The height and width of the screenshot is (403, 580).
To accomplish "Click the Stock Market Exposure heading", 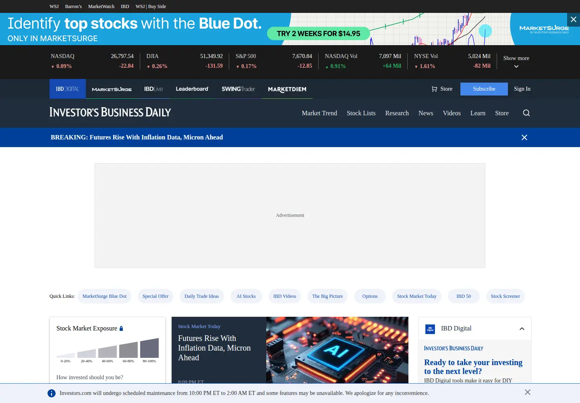I will [87, 328].
